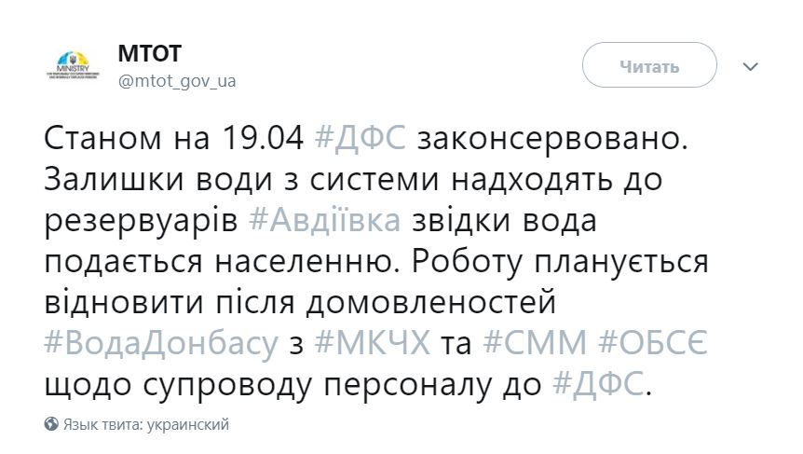The image size is (803, 454).
Task: Click the 'Язык твита: украинский' label
Action: pos(146,424)
